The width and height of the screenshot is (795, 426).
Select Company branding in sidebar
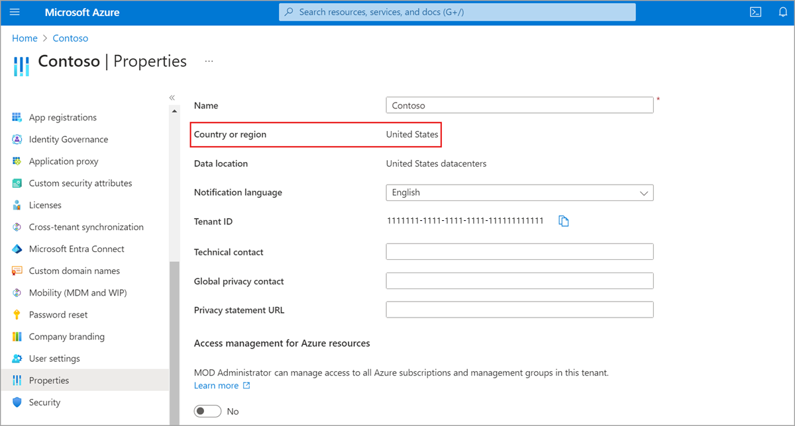click(66, 337)
